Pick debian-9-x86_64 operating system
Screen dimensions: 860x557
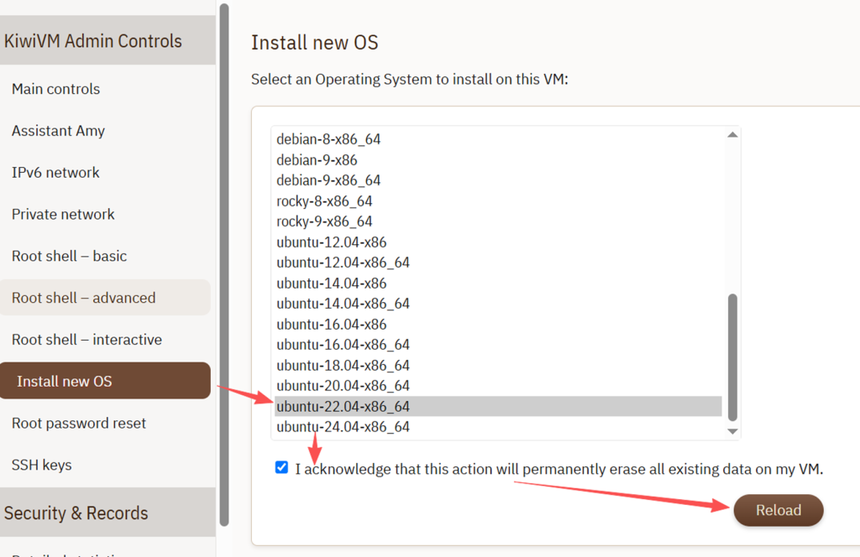click(328, 180)
